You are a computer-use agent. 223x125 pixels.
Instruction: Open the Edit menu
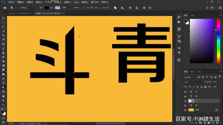21,2
